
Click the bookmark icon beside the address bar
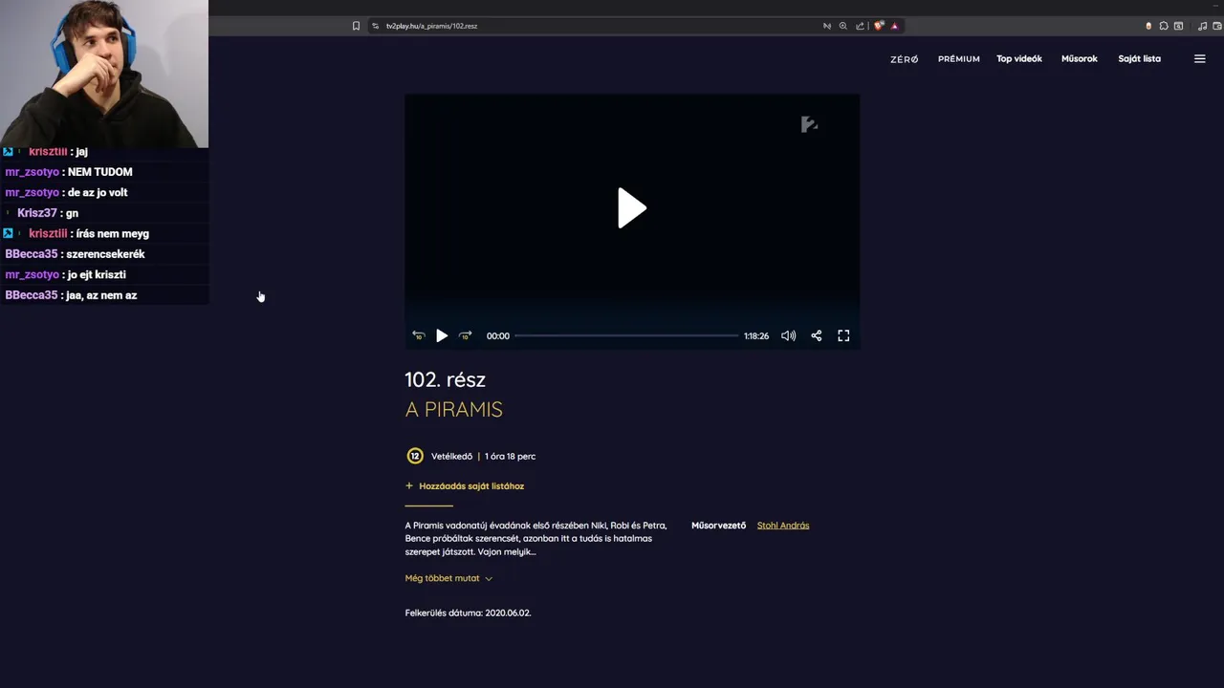[356, 26]
